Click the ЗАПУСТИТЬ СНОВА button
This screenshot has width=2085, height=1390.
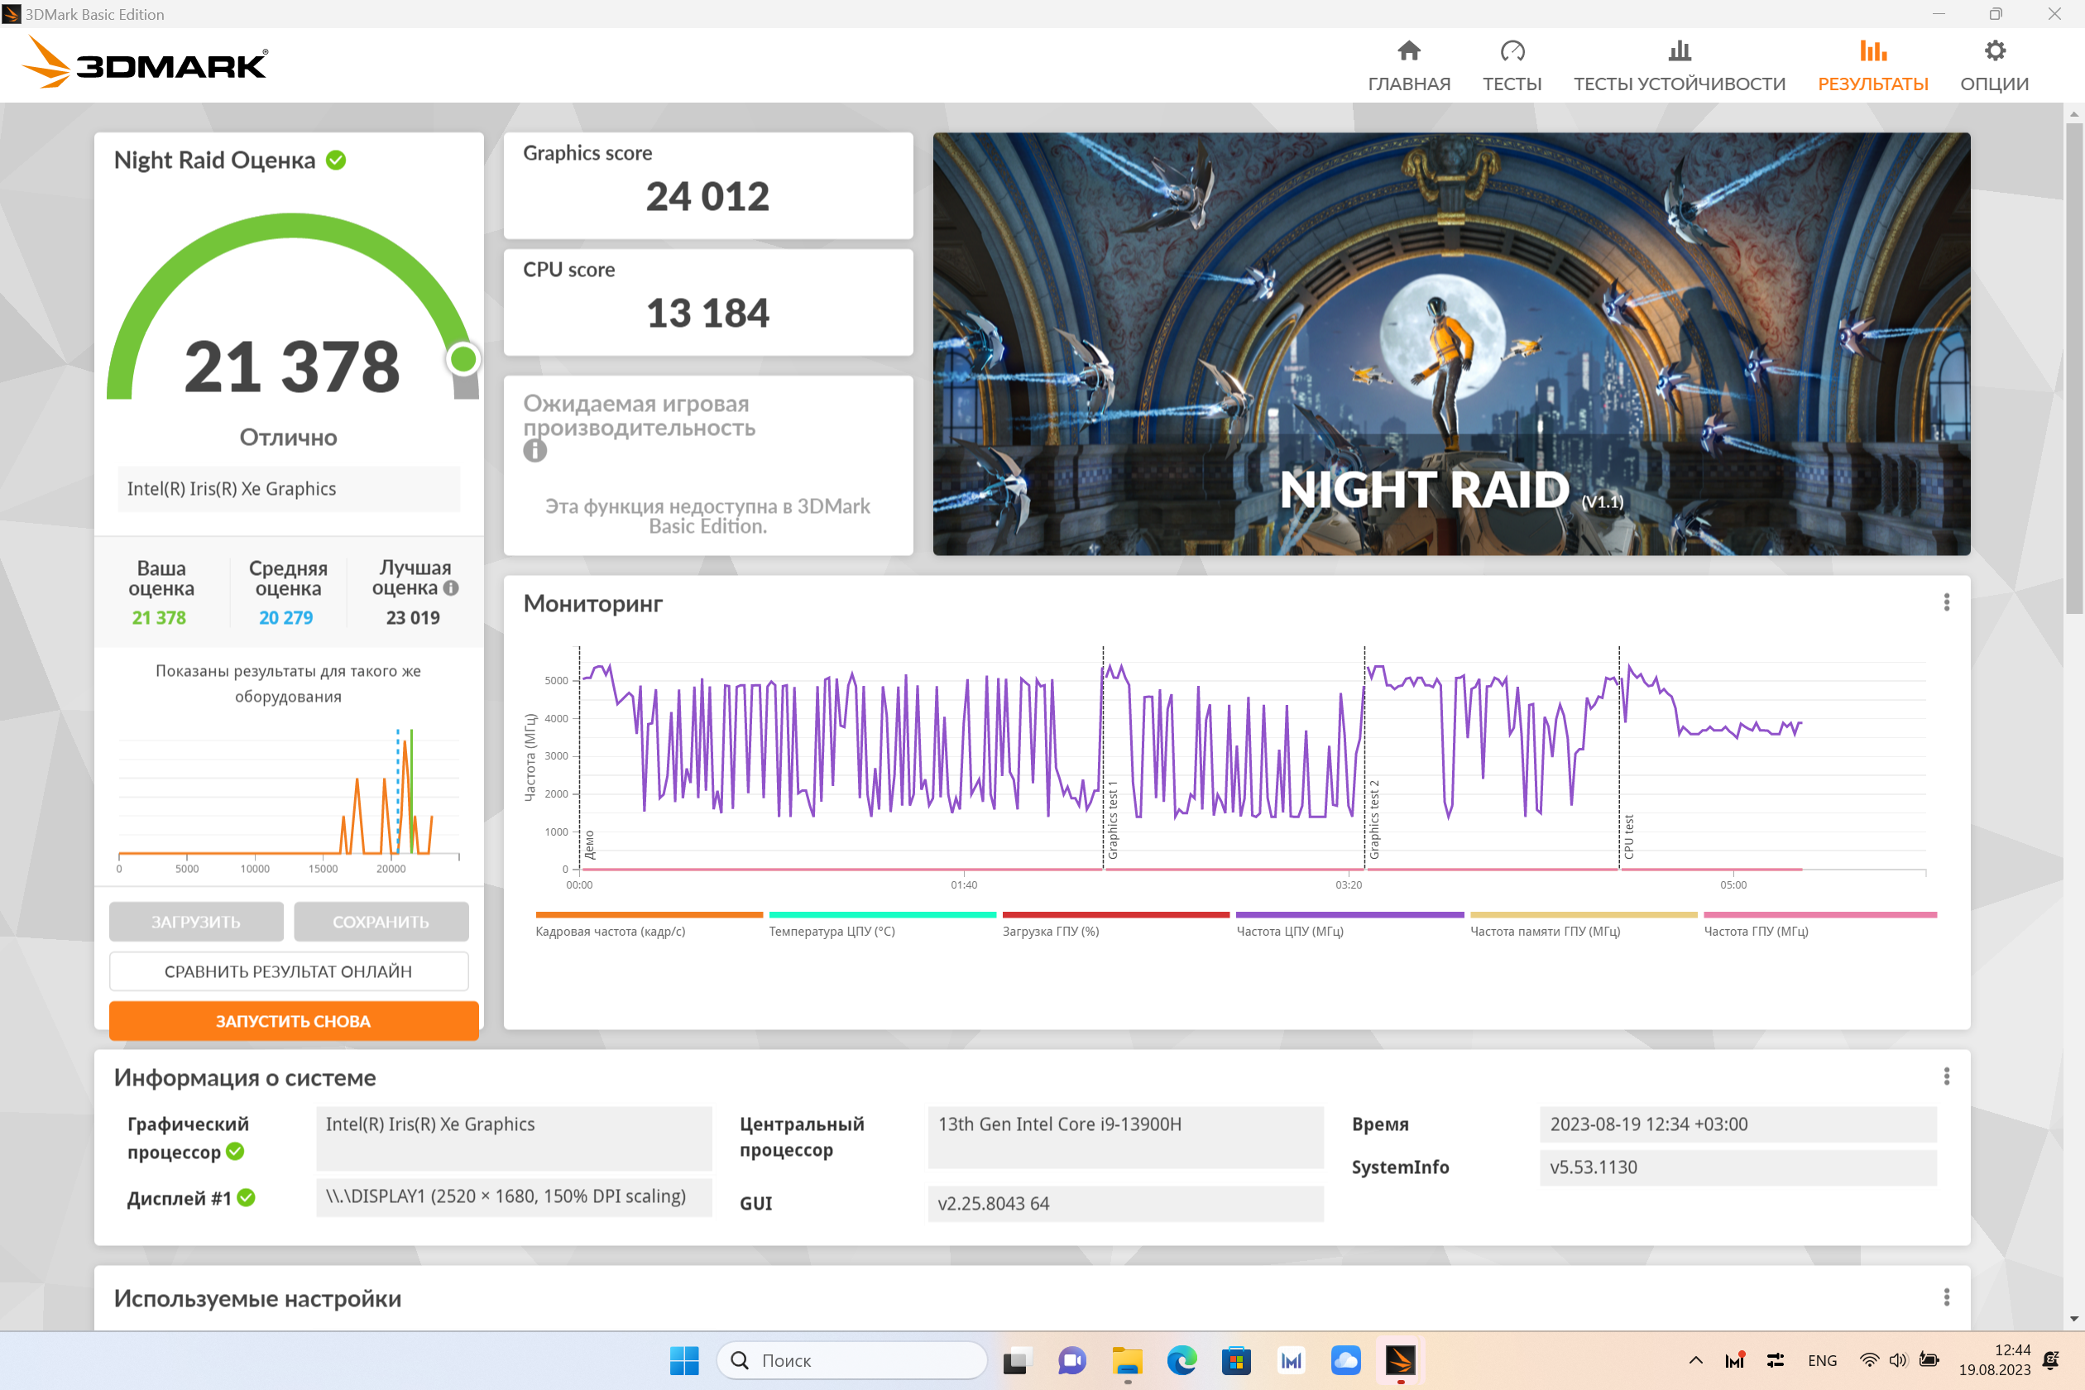pyautogui.click(x=294, y=1021)
